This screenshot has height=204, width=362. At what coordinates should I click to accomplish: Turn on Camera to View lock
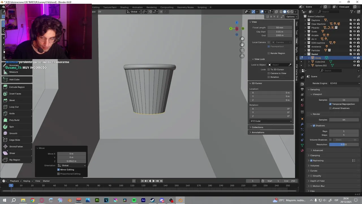click(269, 73)
